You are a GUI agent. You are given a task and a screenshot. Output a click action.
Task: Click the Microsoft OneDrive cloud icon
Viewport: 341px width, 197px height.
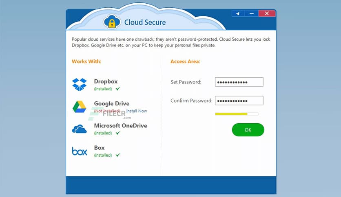click(80, 129)
